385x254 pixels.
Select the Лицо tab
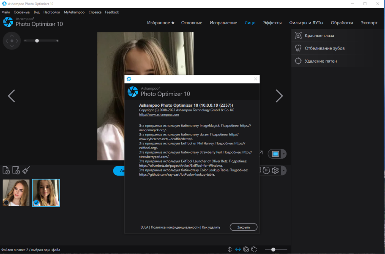[x=250, y=22]
